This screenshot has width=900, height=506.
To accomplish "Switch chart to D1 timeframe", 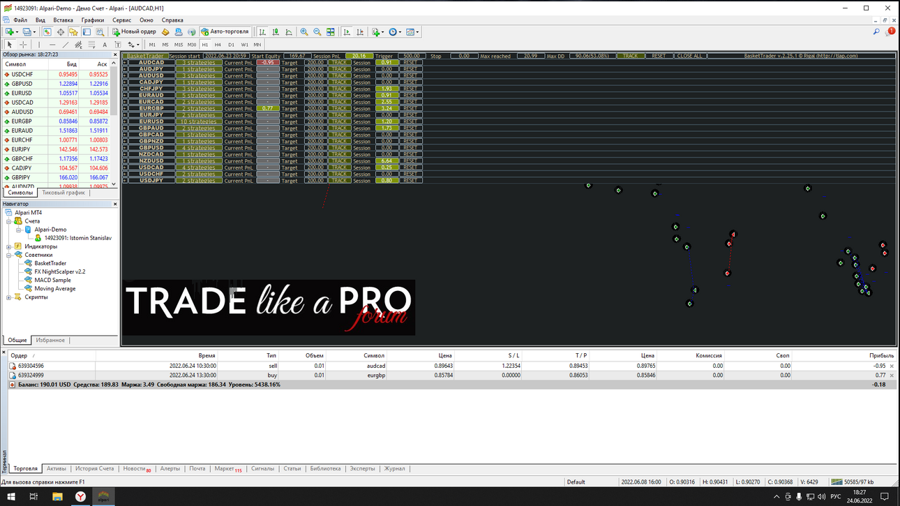I will click(x=231, y=45).
